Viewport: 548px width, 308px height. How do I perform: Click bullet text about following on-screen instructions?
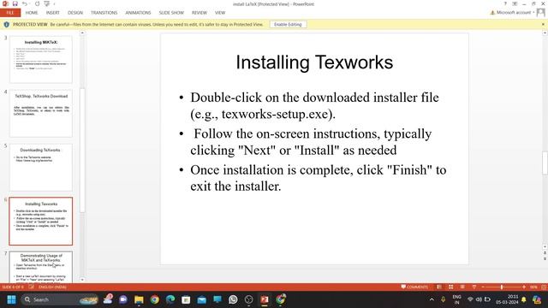point(311,142)
